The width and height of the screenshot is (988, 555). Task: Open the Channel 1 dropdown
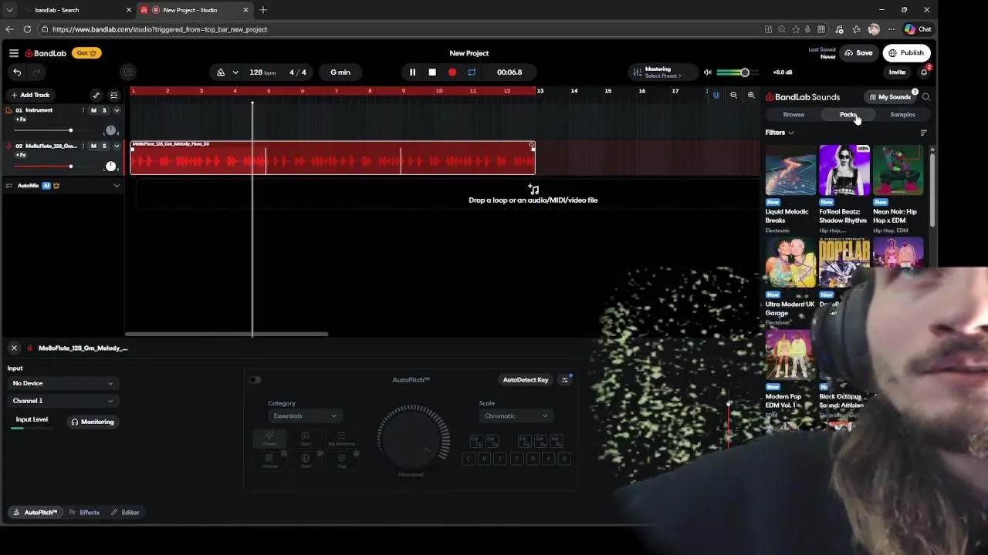click(63, 401)
